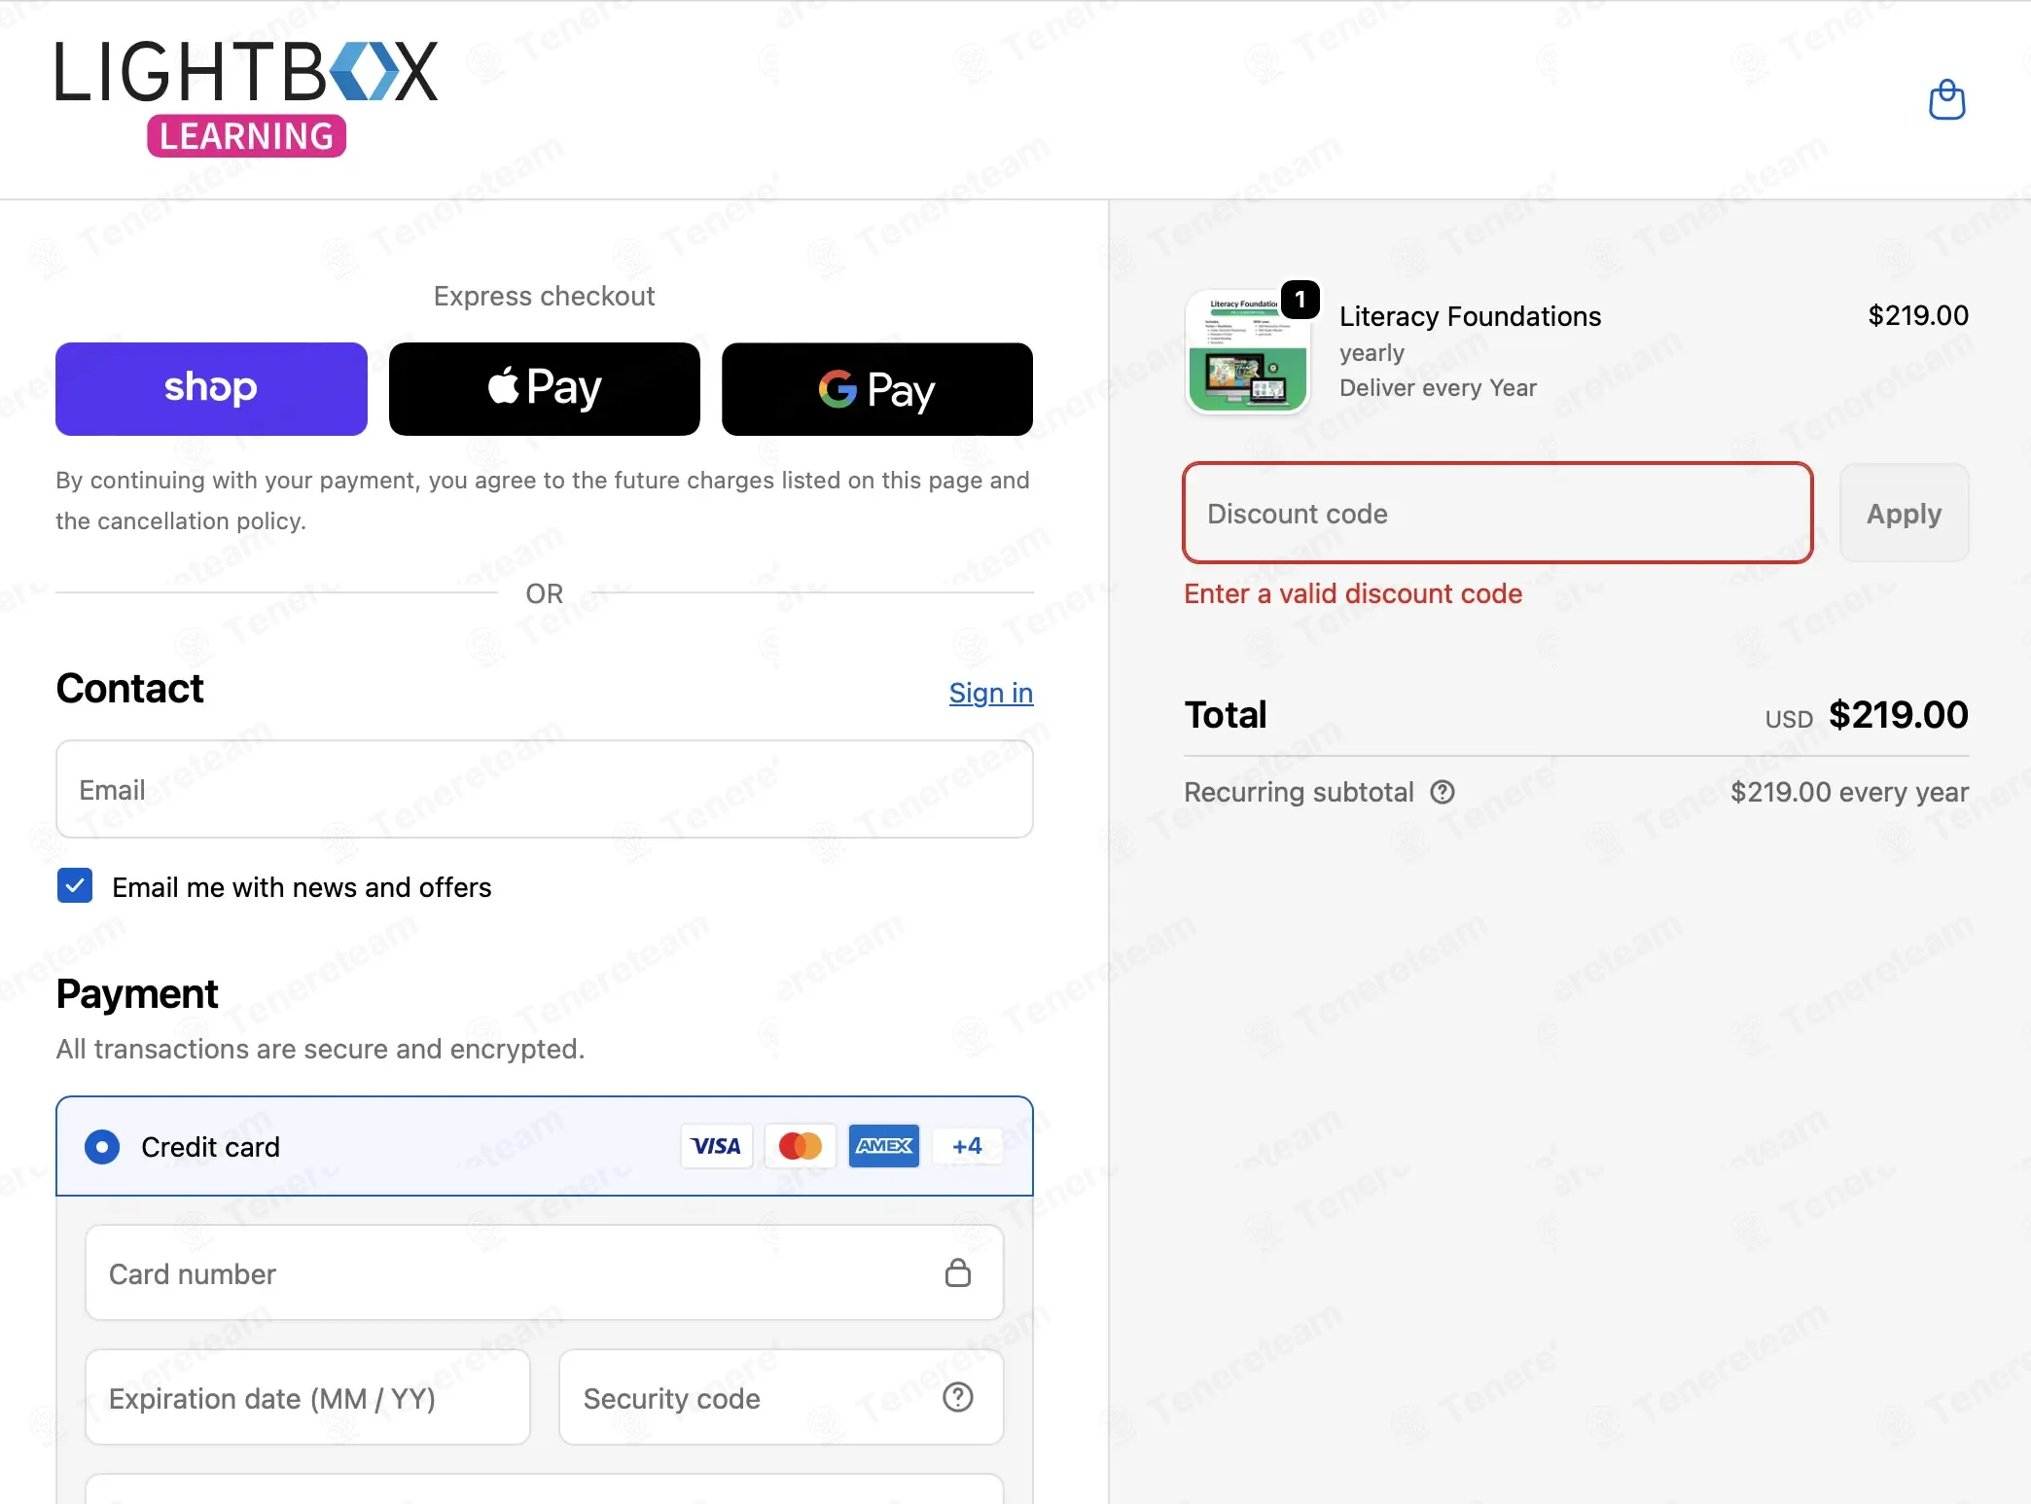Focus the Expiration date field
The height and width of the screenshot is (1504, 2031).
(x=307, y=1397)
